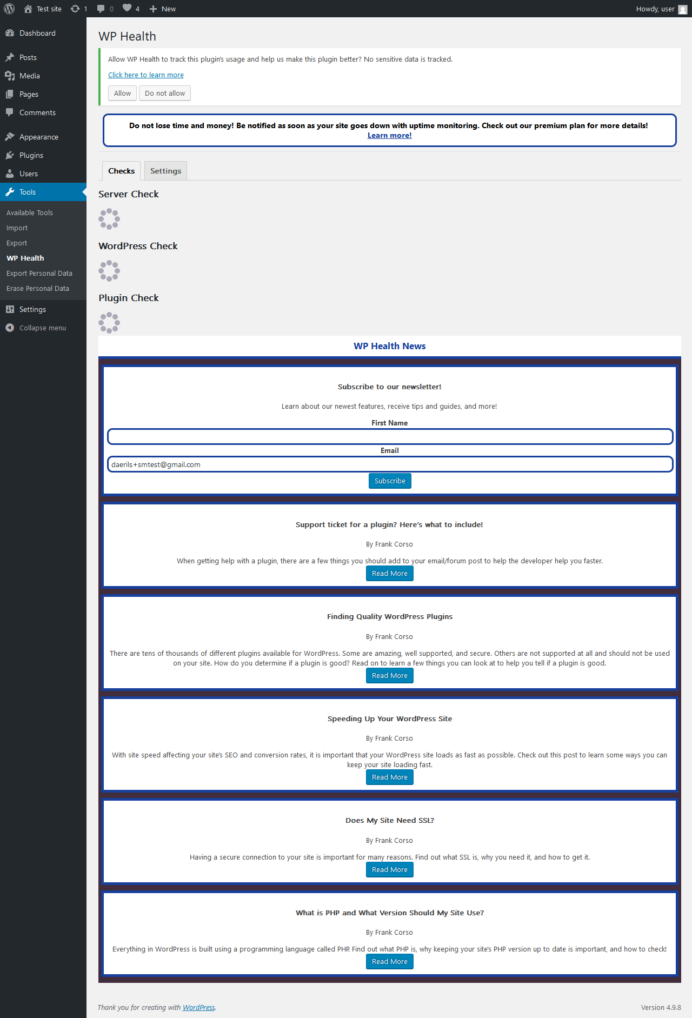Read More on What is PHP article

(390, 961)
